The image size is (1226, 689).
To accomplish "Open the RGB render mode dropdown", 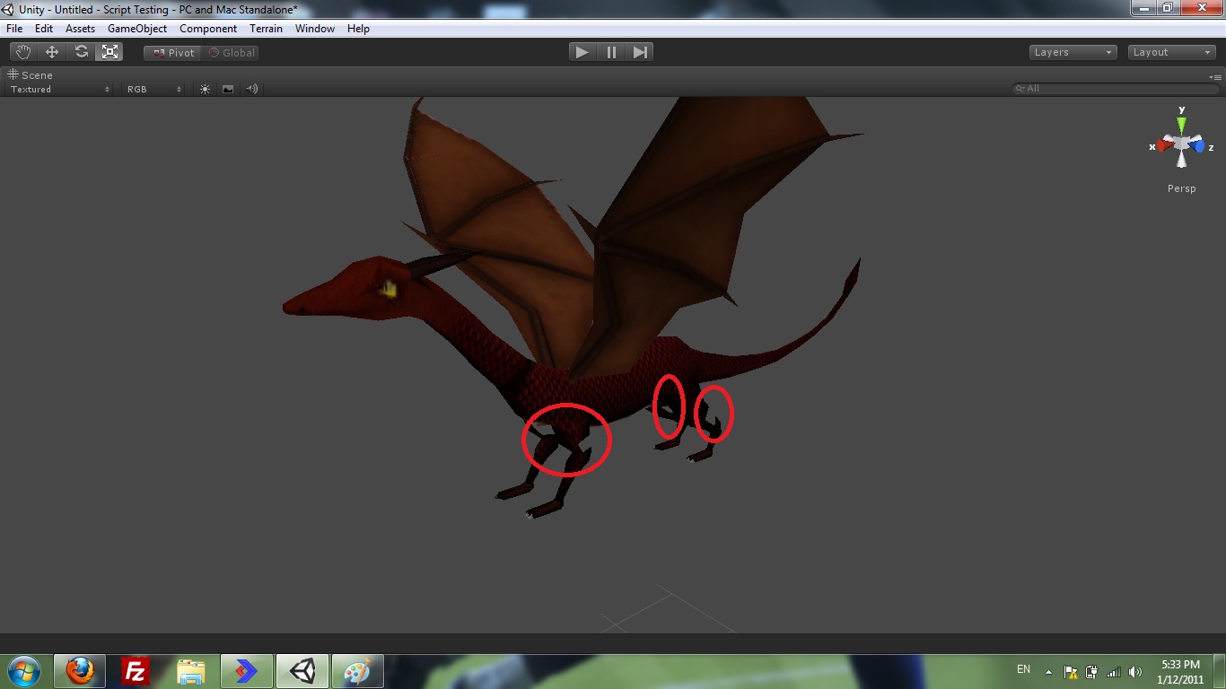I will tap(153, 89).
